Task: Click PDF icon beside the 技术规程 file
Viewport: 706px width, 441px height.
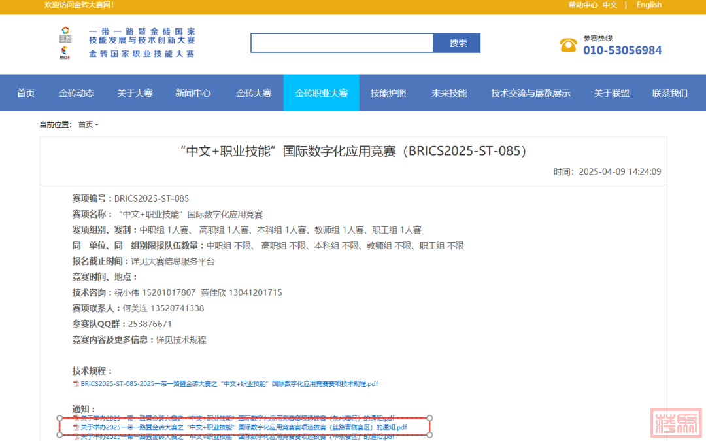Action: tap(76, 384)
